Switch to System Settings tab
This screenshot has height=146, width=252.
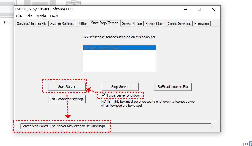(62, 24)
